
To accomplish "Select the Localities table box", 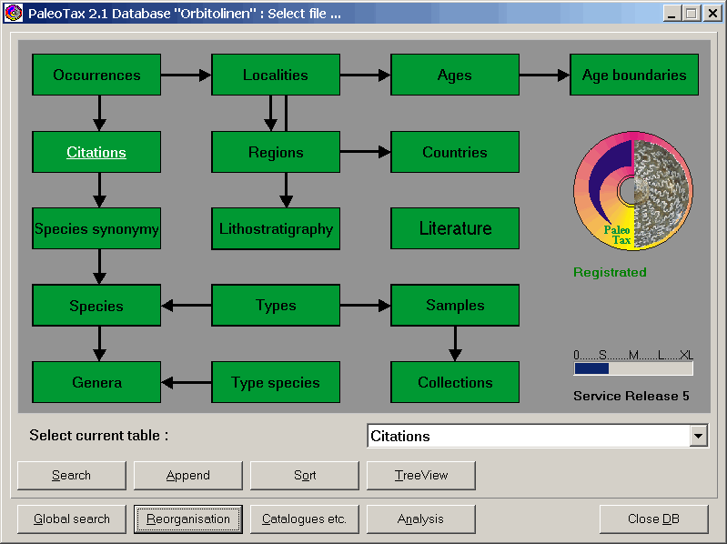I will coord(276,75).
